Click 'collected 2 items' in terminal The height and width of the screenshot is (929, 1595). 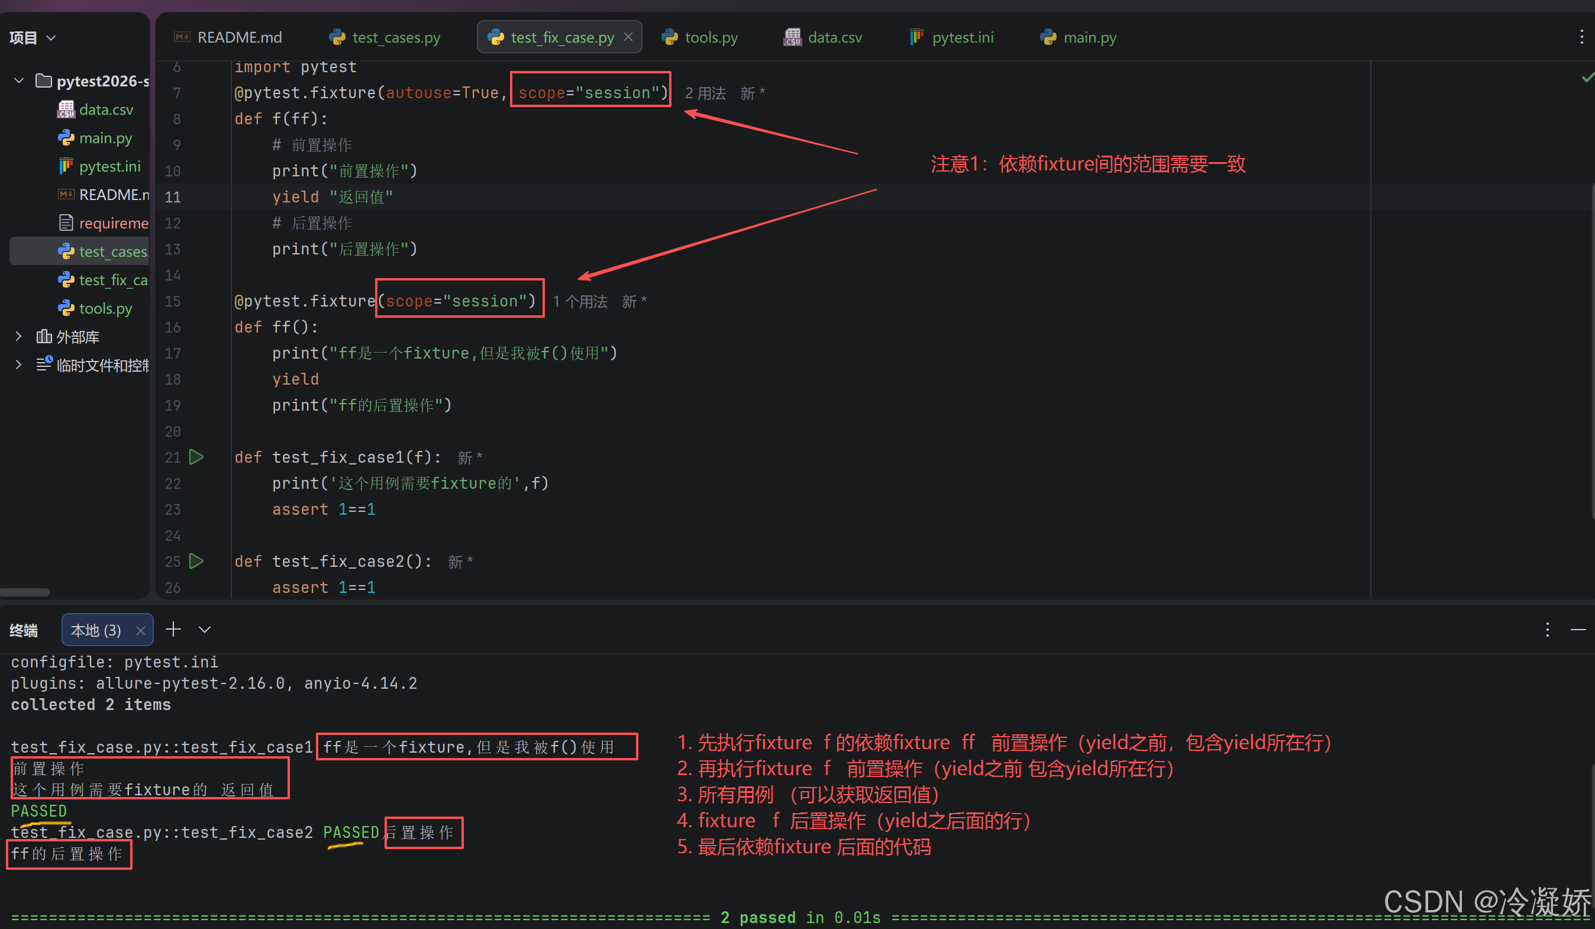point(91,705)
